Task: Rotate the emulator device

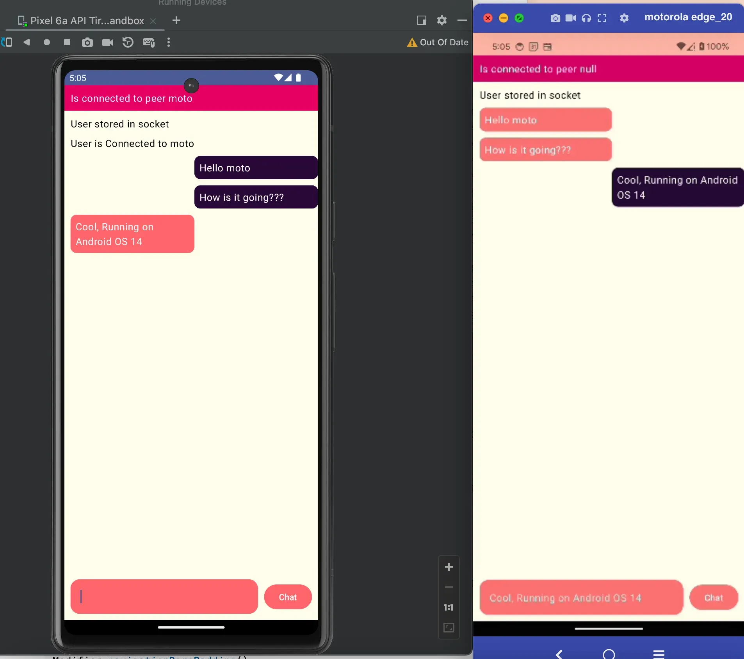Action: 7,42
